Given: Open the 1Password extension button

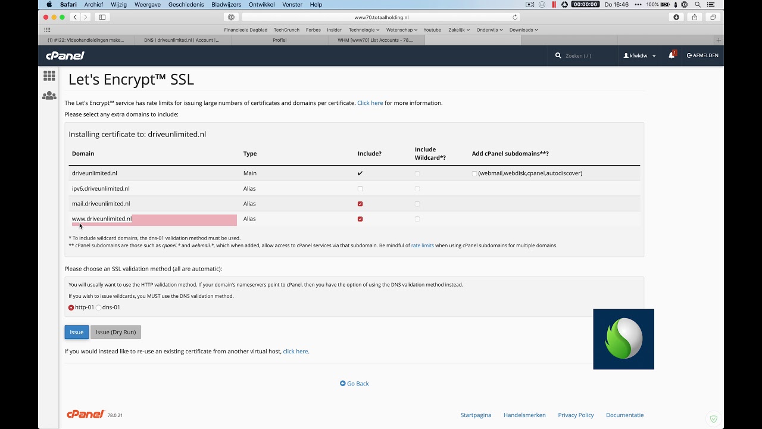Looking at the screenshot, I should pyautogui.click(x=232, y=17).
